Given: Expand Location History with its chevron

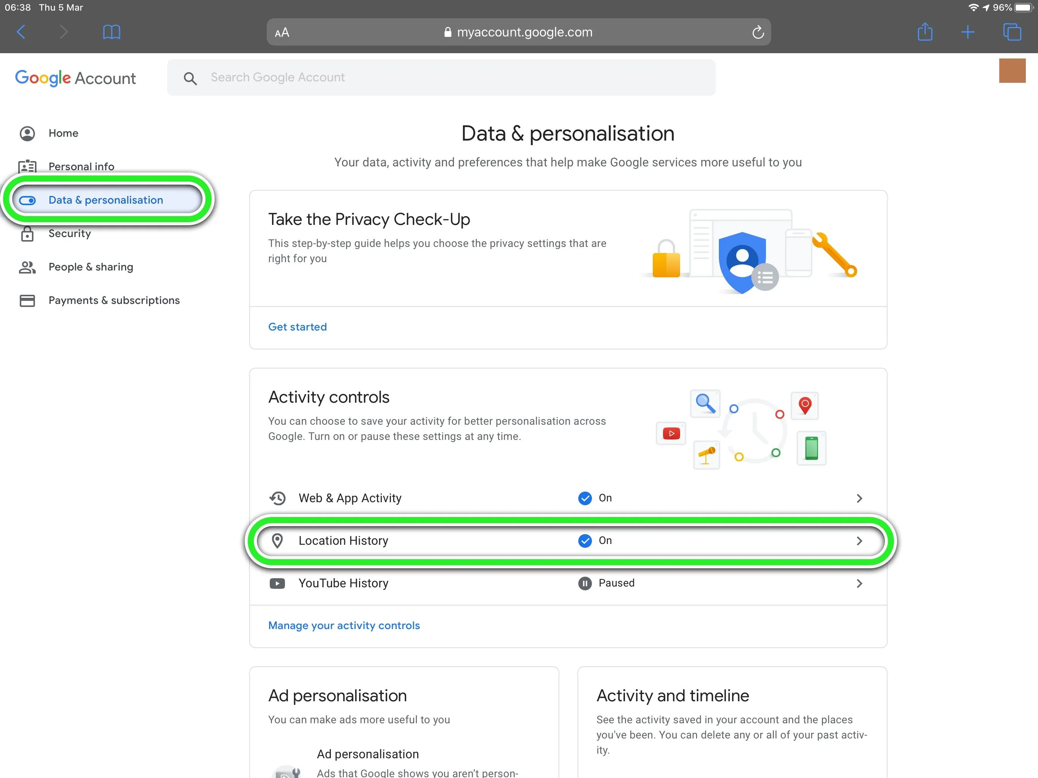Looking at the screenshot, I should 859,541.
